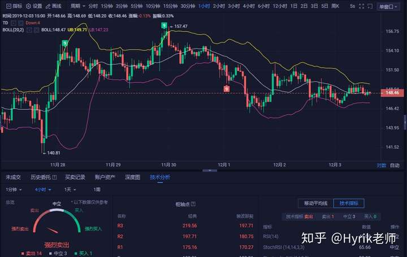The height and width of the screenshot is (257, 407).
Task: Click the 强烈卖出 gauge result label
Action: pos(57,245)
